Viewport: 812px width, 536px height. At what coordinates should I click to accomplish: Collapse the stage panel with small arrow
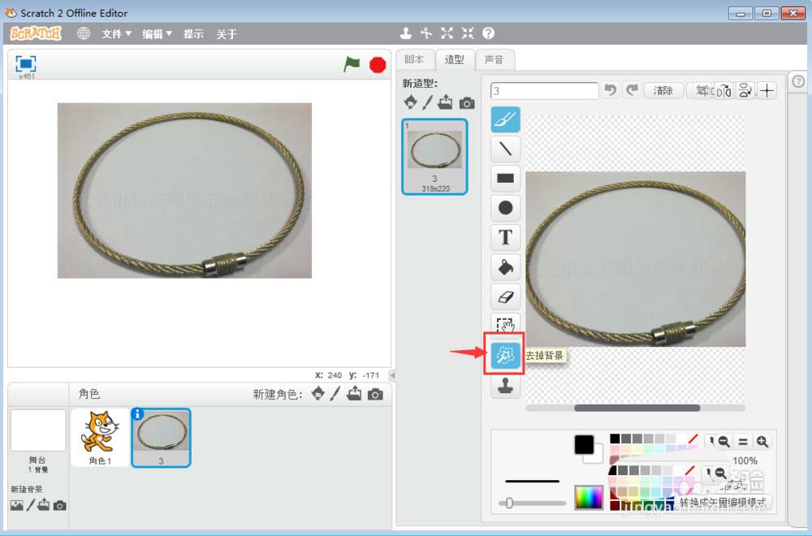(x=393, y=375)
